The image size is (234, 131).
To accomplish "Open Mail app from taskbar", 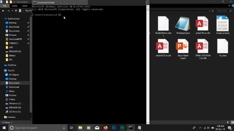I will tap(97, 128).
